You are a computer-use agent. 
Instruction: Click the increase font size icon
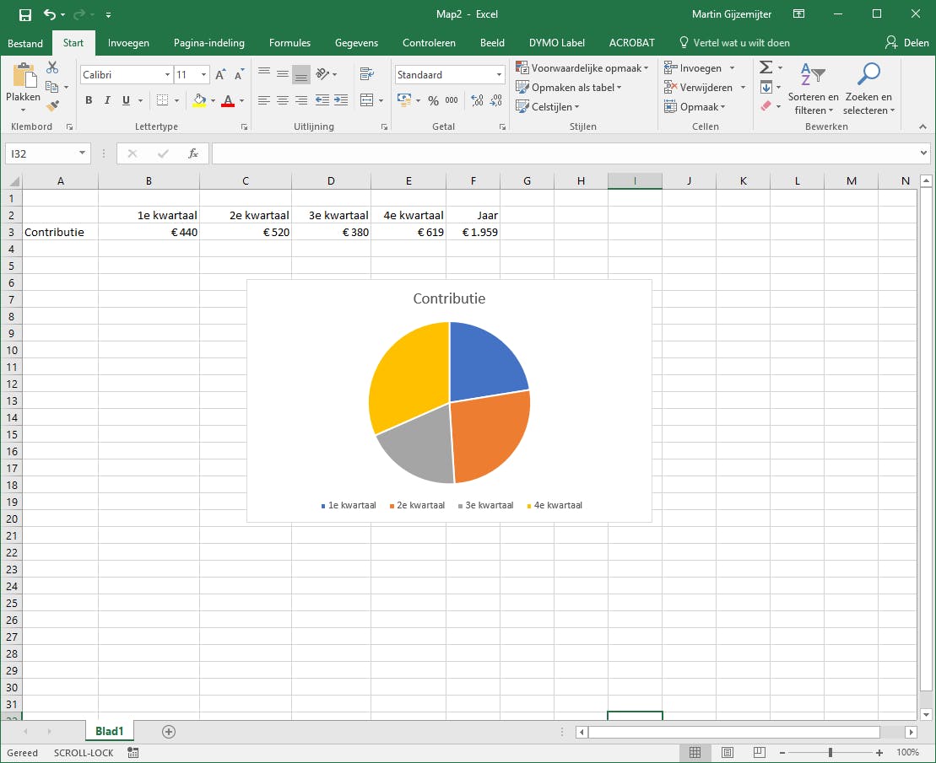coord(221,75)
